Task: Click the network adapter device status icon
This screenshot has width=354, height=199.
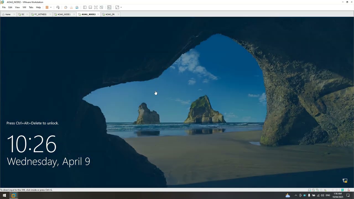Action: point(317,190)
